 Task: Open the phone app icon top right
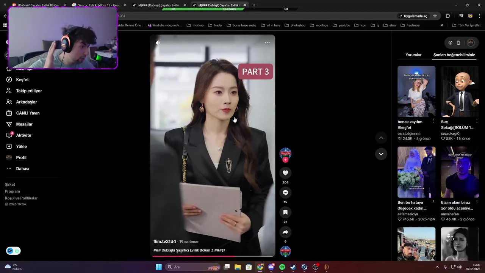click(x=458, y=43)
